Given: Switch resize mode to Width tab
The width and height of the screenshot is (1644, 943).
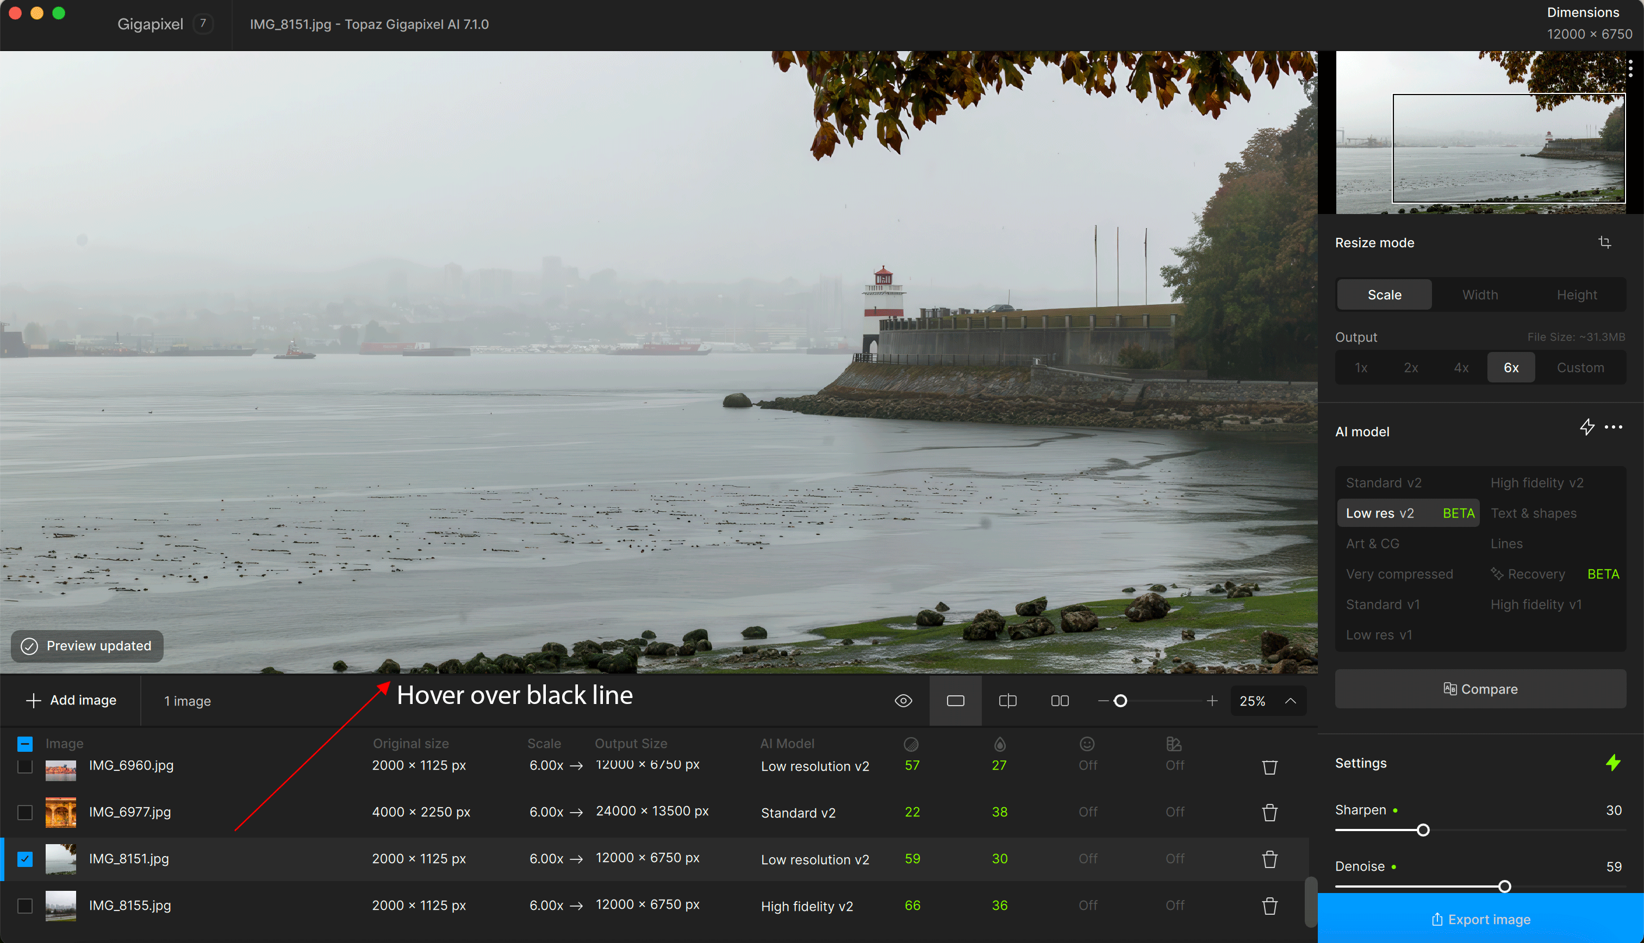Looking at the screenshot, I should [1480, 294].
